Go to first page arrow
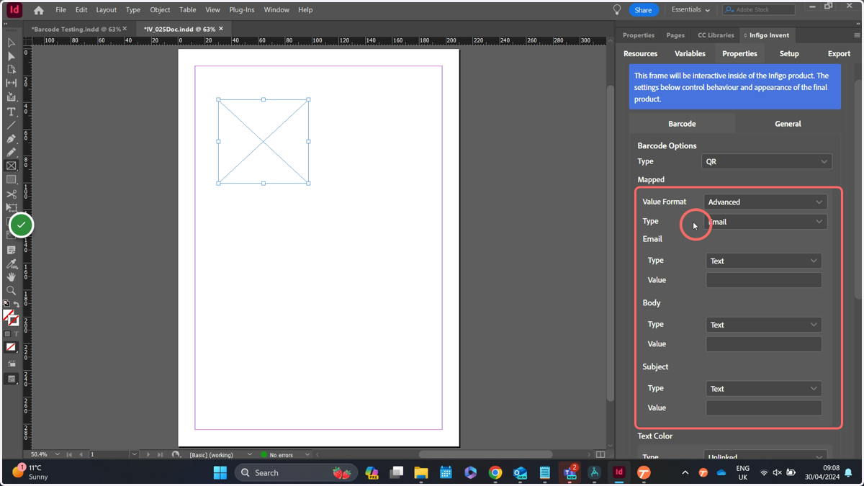This screenshot has width=864, height=486. tap(69, 454)
